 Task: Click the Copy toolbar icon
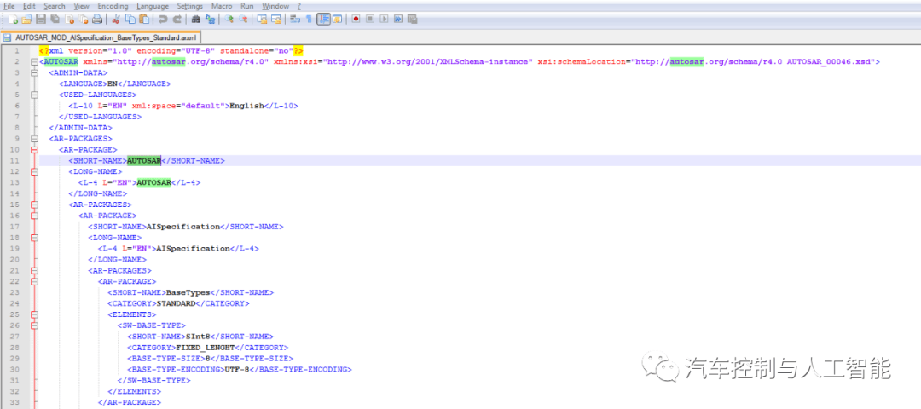[130, 19]
